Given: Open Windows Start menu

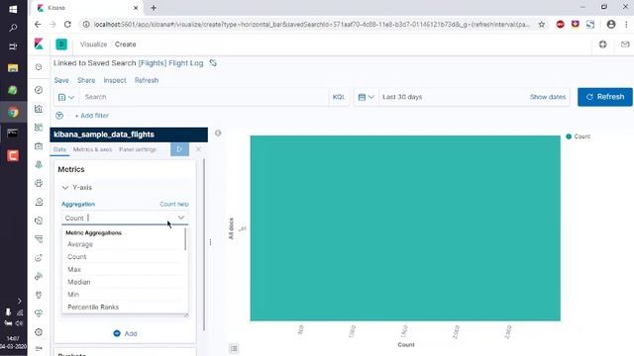Looking at the screenshot, I should [13, 9].
